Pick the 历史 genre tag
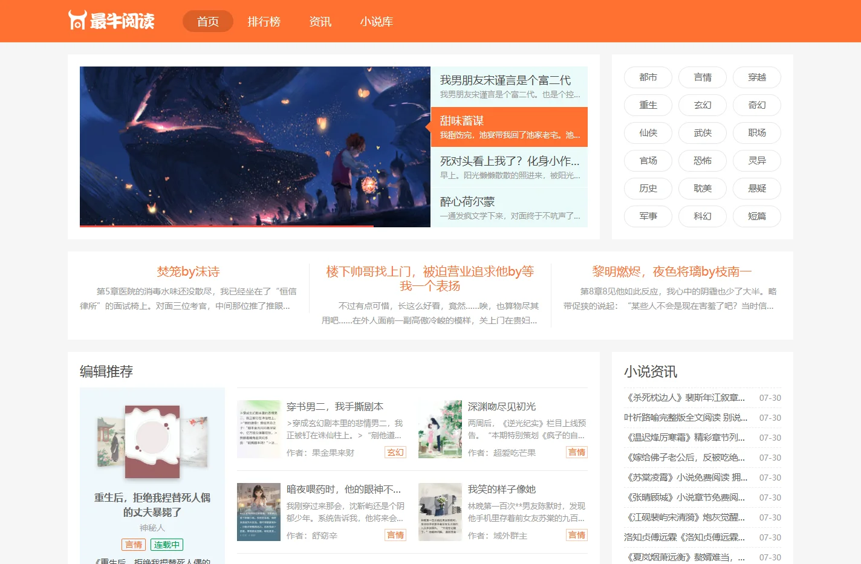Image resolution: width=861 pixels, height=564 pixels. click(x=648, y=189)
